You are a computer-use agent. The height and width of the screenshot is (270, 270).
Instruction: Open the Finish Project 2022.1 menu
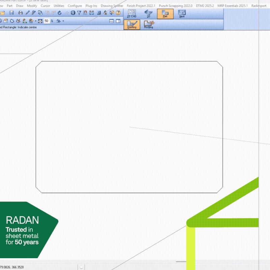pos(141,6)
